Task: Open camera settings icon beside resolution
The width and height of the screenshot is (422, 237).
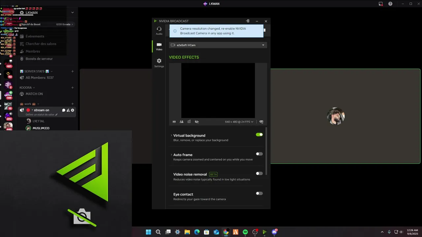Action: click(261, 122)
